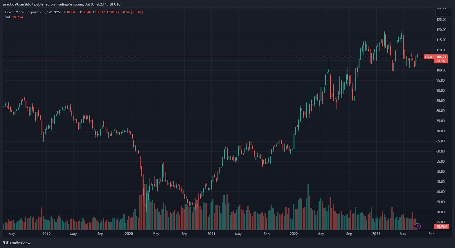Click the Aug label on time axis
This screenshot has width=455, height=248.
[x=12, y=234]
